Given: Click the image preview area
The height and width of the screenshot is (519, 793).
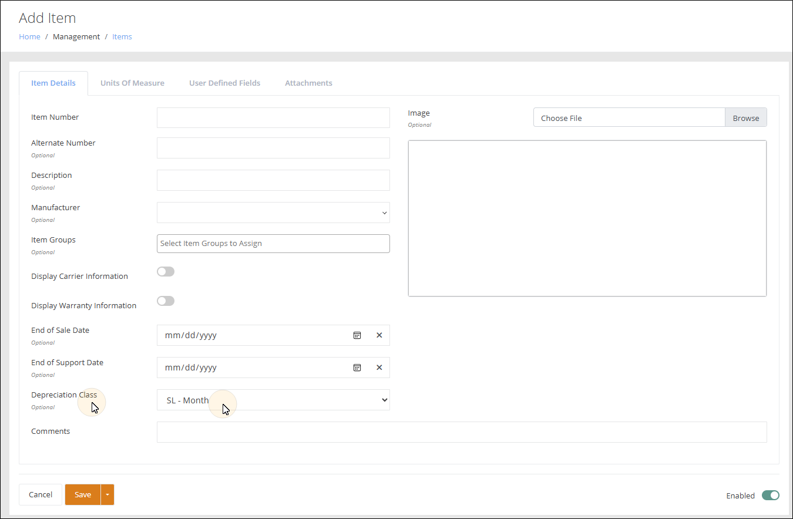Looking at the screenshot, I should click(x=587, y=218).
